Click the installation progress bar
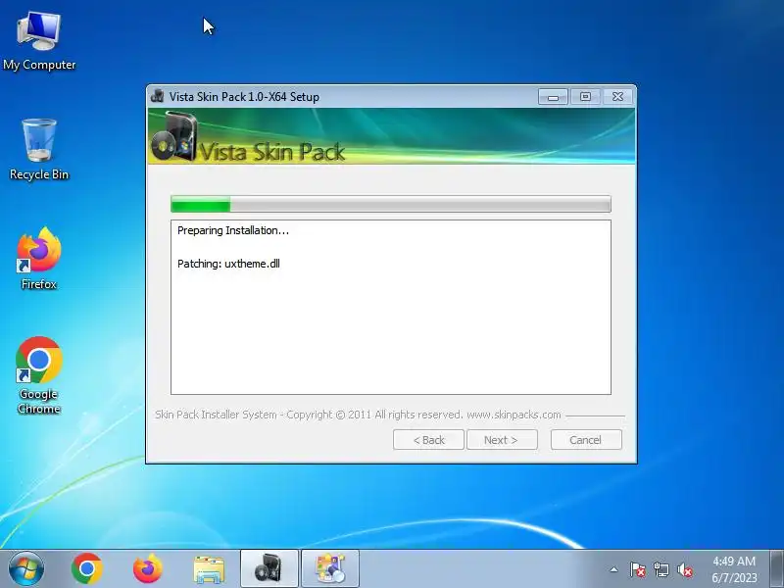Image resolution: width=784 pixels, height=588 pixels. (390, 204)
